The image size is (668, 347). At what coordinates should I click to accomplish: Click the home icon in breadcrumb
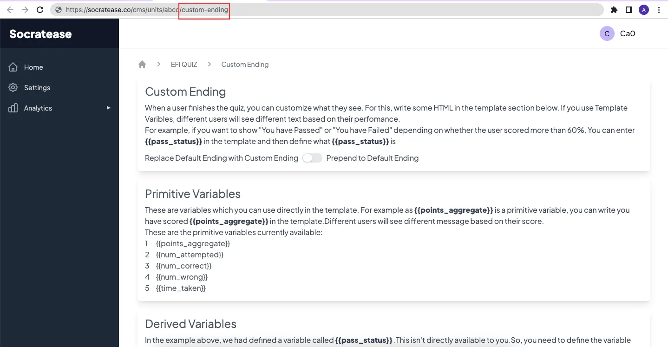tap(142, 64)
